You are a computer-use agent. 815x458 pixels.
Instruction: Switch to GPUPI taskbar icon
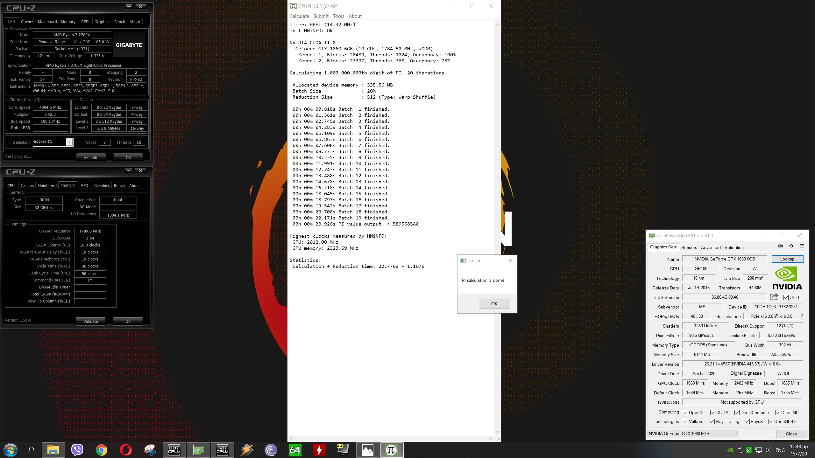pos(391,450)
